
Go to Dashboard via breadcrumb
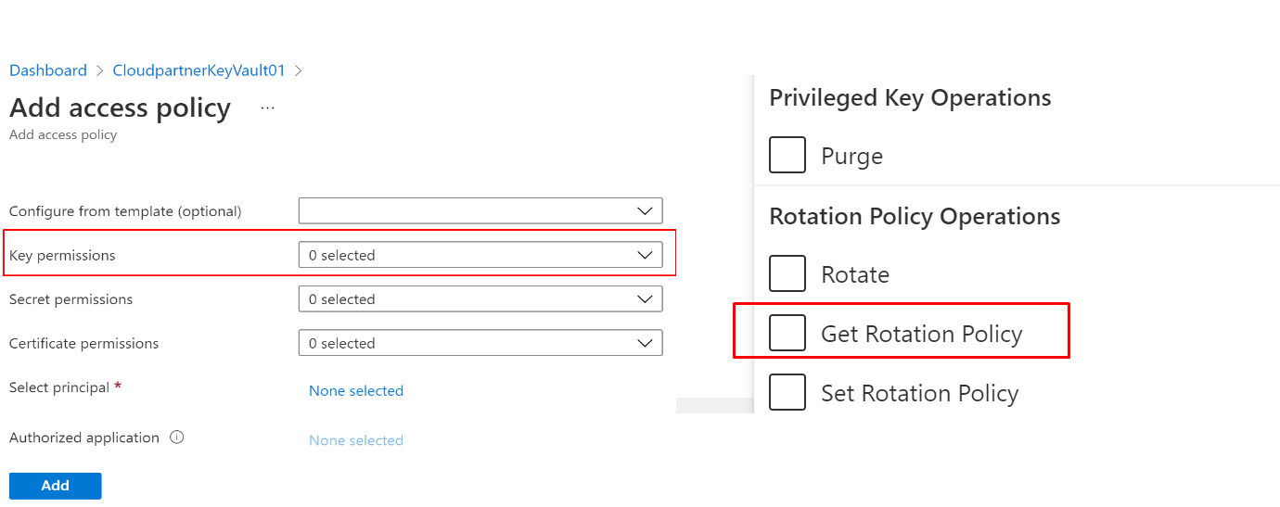(48, 71)
